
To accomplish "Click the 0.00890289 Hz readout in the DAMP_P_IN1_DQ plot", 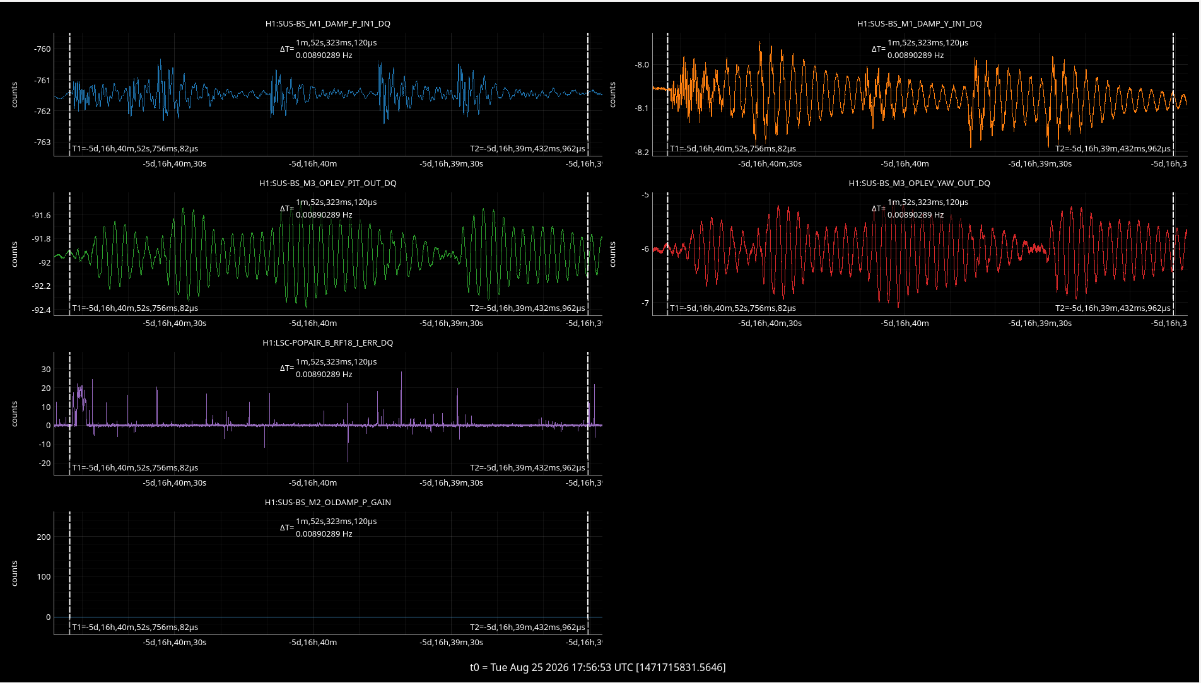I will (324, 55).
